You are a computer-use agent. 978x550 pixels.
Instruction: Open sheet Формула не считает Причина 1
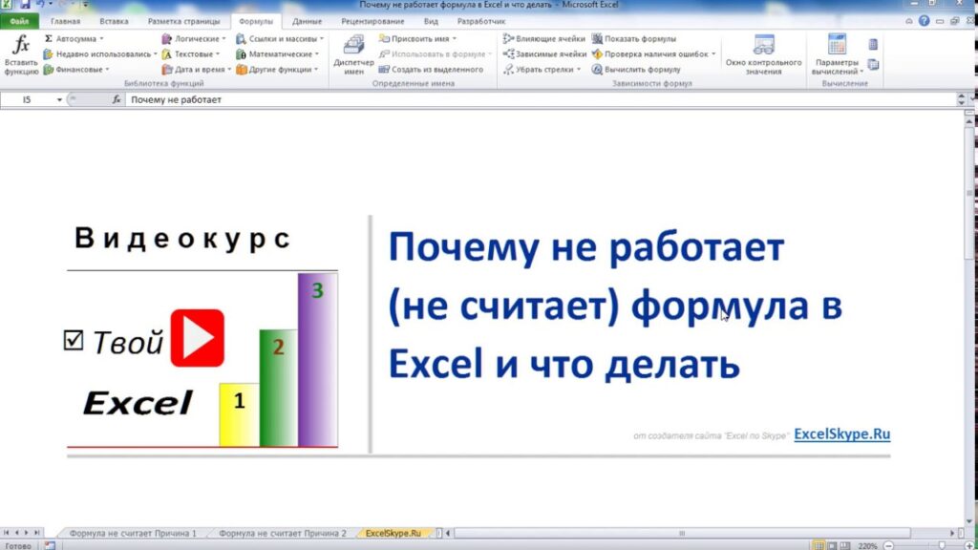(133, 533)
